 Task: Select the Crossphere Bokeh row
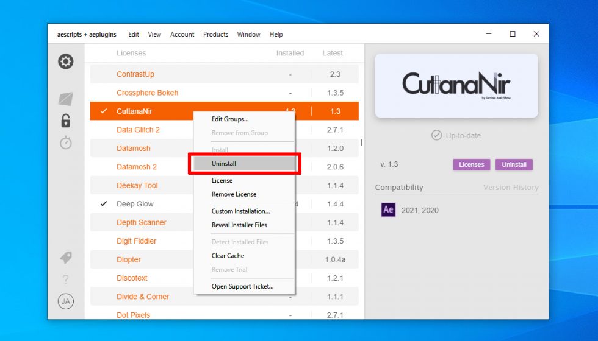click(225, 93)
